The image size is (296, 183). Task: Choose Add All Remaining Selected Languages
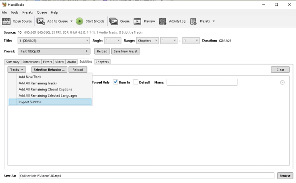(x=50, y=95)
